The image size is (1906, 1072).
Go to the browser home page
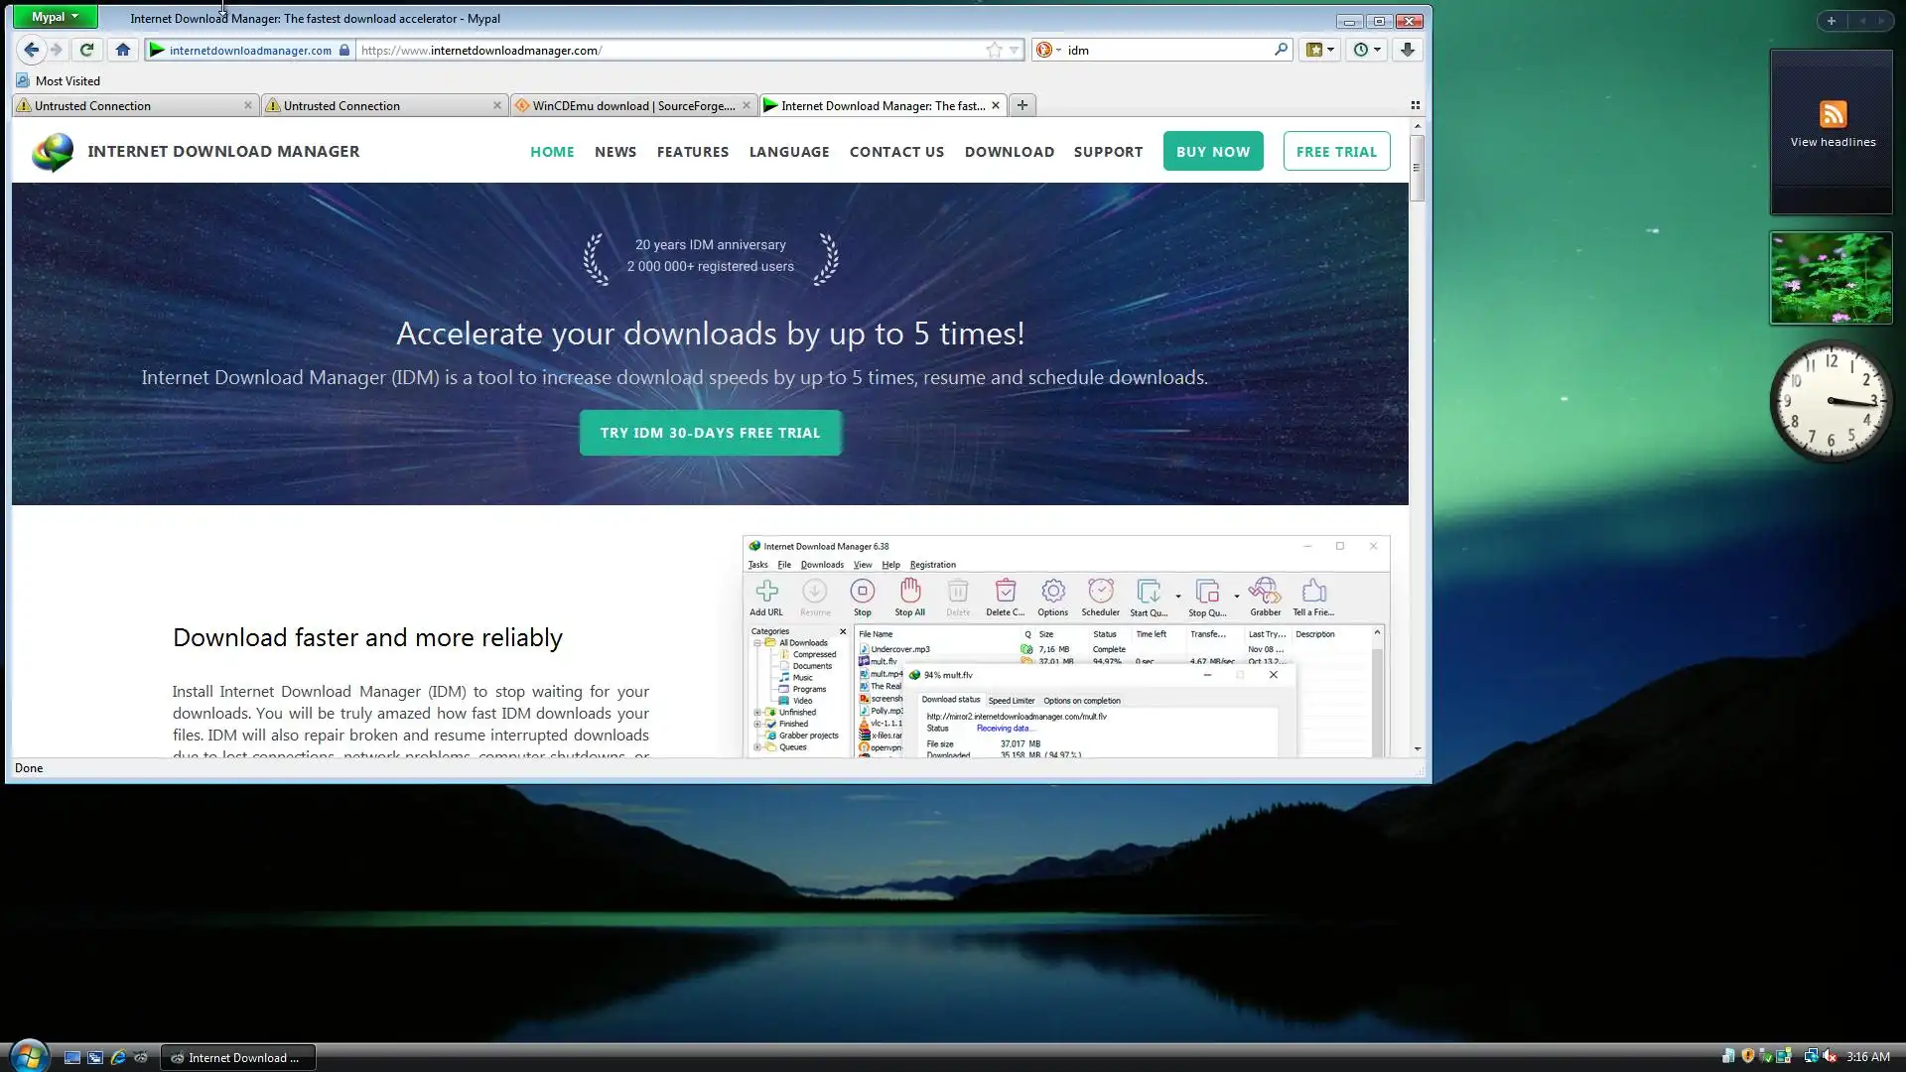pyautogui.click(x=123, y=50)
